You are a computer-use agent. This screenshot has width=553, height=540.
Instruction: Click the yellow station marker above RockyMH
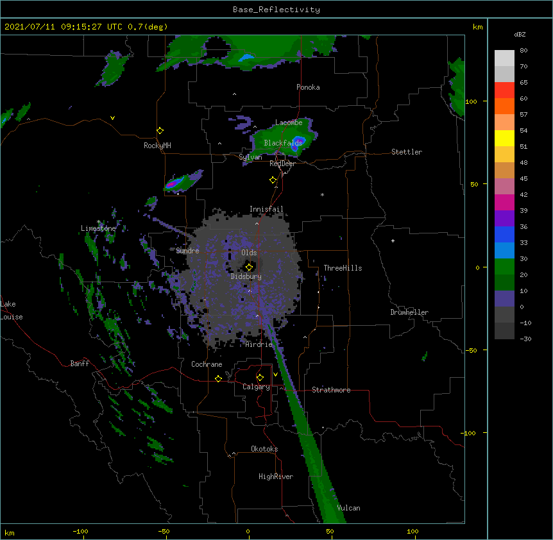160,130
